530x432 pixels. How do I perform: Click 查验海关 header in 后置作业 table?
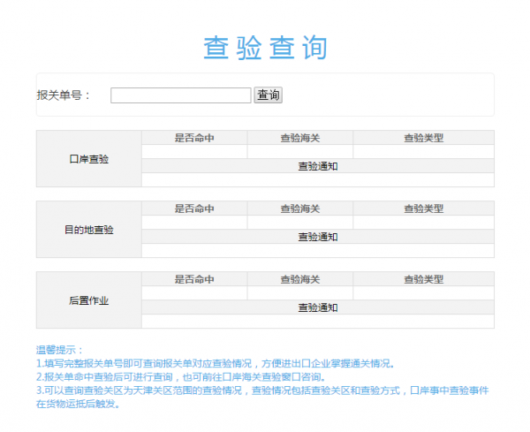(x=300, y=279)
